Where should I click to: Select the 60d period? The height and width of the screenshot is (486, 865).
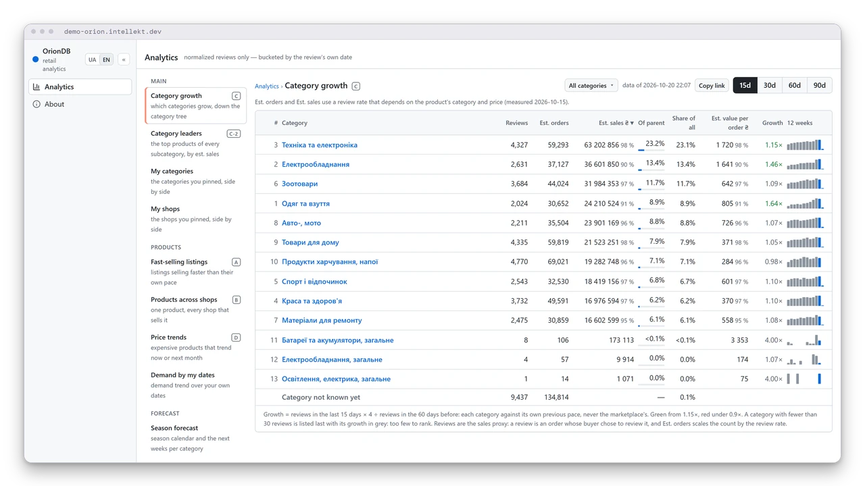pos(795,85)
